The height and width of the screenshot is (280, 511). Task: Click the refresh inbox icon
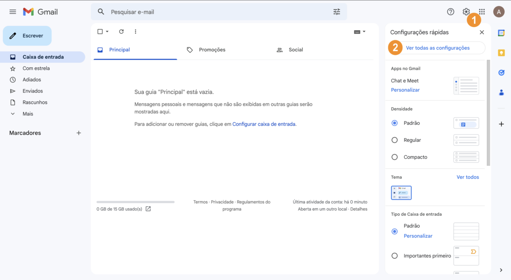(121, 31)
